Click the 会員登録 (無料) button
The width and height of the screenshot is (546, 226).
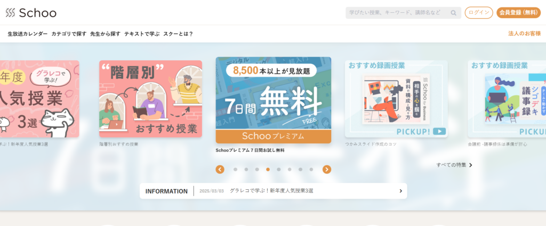518,13
